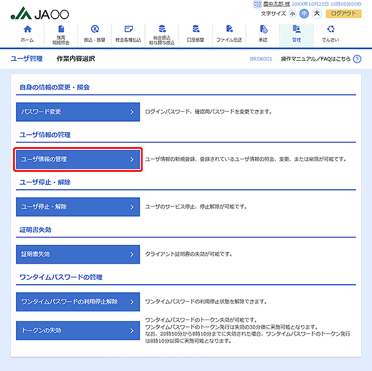The height and width of the screenshot is (371, 372).
Task: Click the ワンタイムパスワードの管理 heading
Action: click(x=61, y=277)
